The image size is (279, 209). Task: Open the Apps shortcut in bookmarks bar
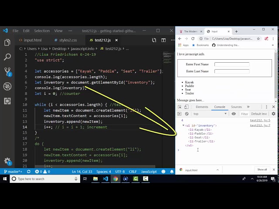[x=183, y=45]
